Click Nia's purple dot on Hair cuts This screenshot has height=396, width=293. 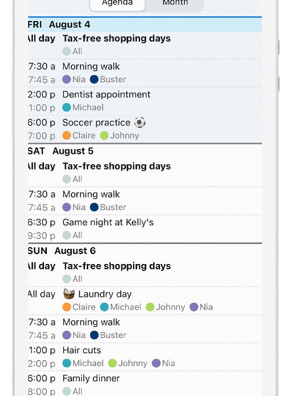(156, 363)
